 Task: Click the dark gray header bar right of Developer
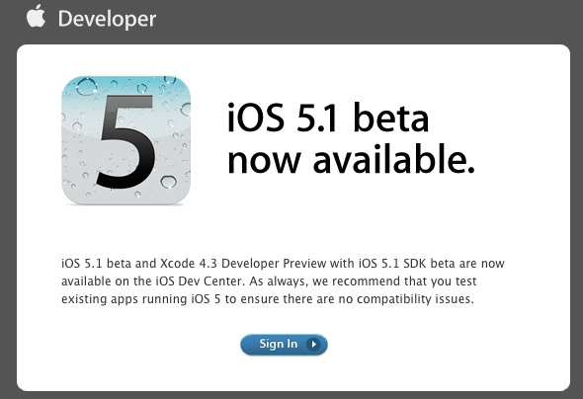pos(369,21)
